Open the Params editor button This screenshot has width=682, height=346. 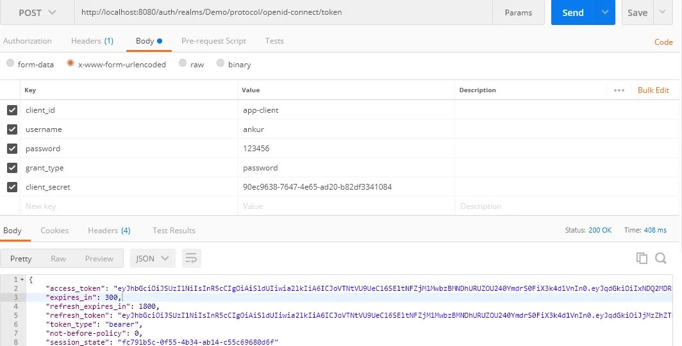519,13
